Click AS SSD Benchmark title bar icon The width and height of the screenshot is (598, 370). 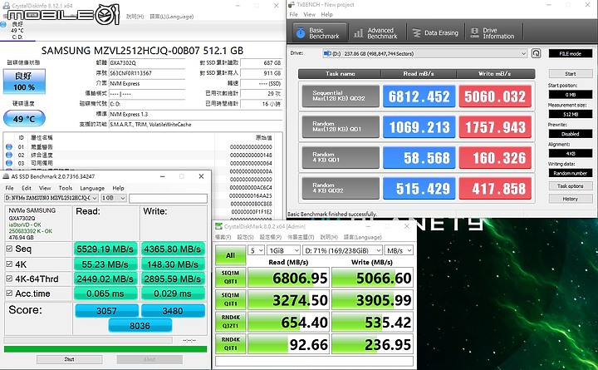6,176
